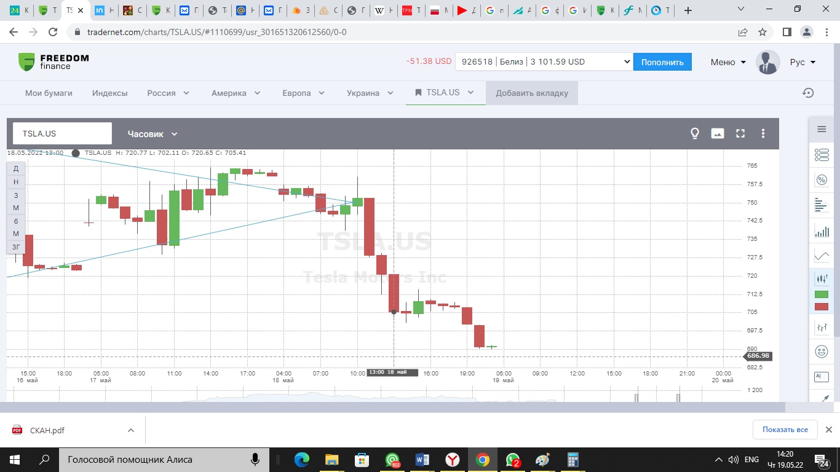Open Yandex Browser from taskbar

tap(452, 460)
